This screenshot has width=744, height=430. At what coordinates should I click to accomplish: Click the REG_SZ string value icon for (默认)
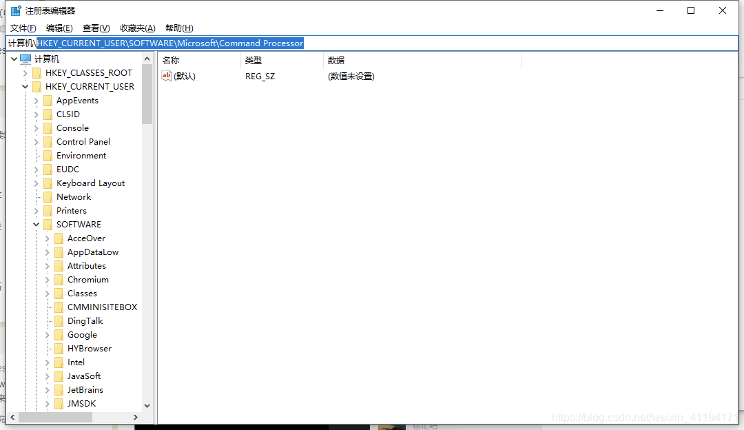click(167, 76)
